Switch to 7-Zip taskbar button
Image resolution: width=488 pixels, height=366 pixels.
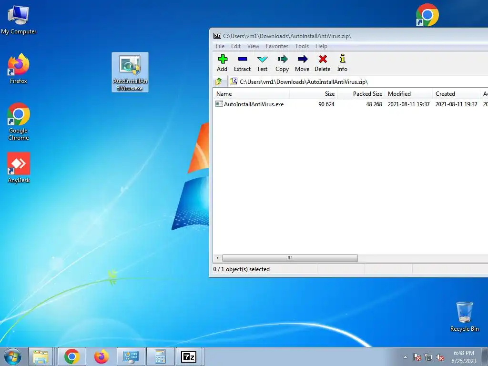coord(189,356)
